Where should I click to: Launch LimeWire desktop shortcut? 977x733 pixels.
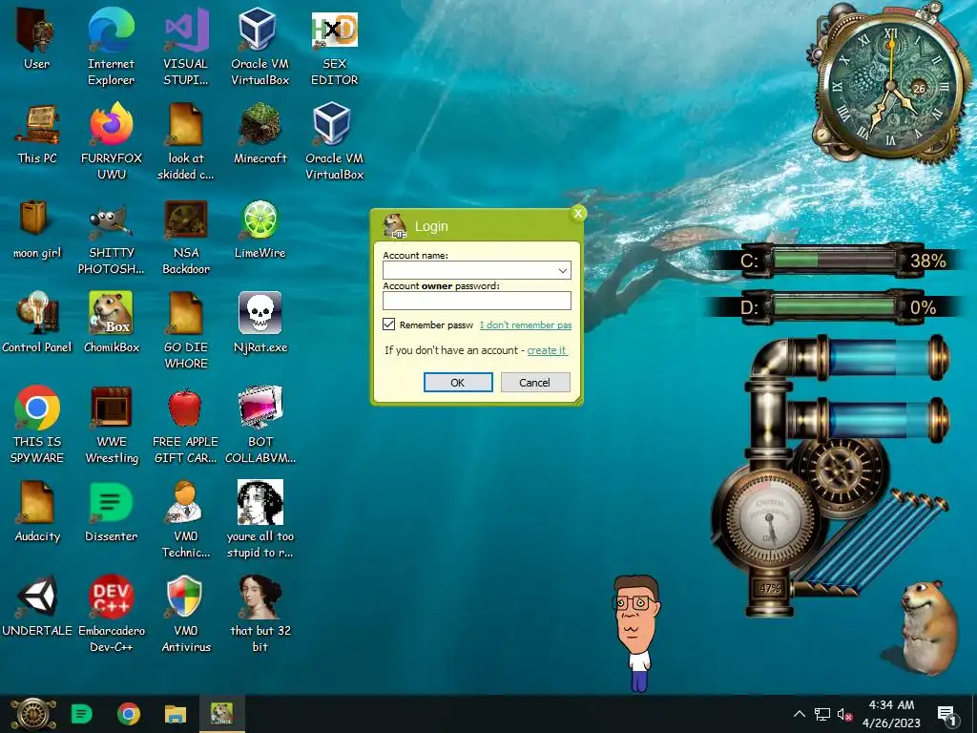tap(260, 228)
